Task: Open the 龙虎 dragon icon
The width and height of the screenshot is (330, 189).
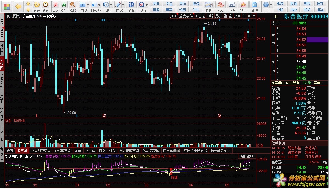Action: [x=221, y=5]
